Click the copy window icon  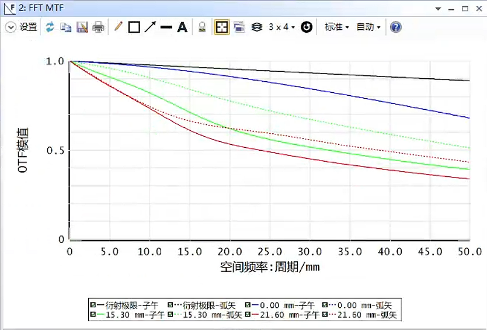66,27
